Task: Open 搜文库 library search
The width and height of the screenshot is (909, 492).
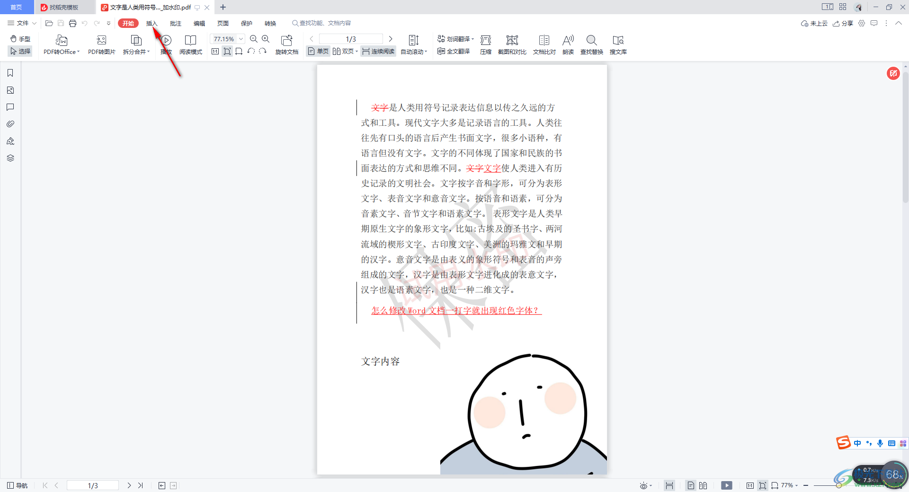Action: coord(618,45)
